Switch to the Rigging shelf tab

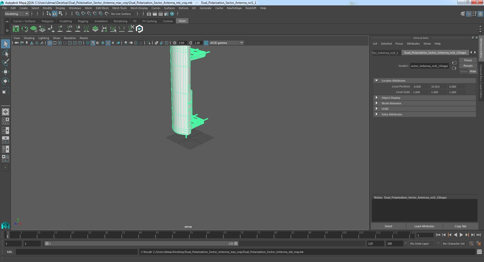pyautogui.click(x=83, y=21)
